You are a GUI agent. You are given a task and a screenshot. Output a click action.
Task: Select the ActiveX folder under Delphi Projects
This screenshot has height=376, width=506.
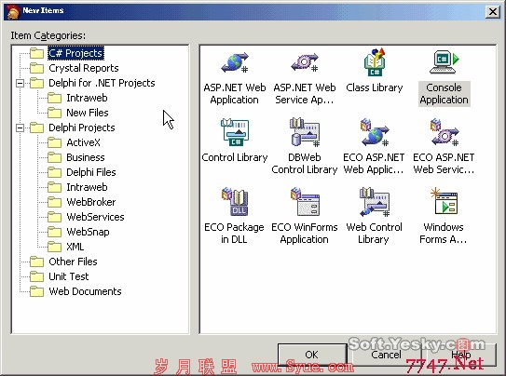coord(83,142)
